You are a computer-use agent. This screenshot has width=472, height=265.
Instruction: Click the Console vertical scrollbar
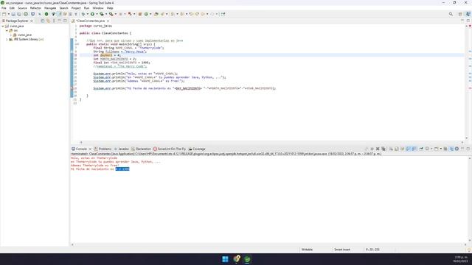pyautogui.click(x=469, y=199)
